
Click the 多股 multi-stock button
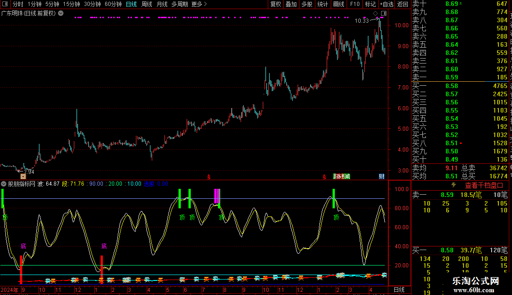(307, 4)
